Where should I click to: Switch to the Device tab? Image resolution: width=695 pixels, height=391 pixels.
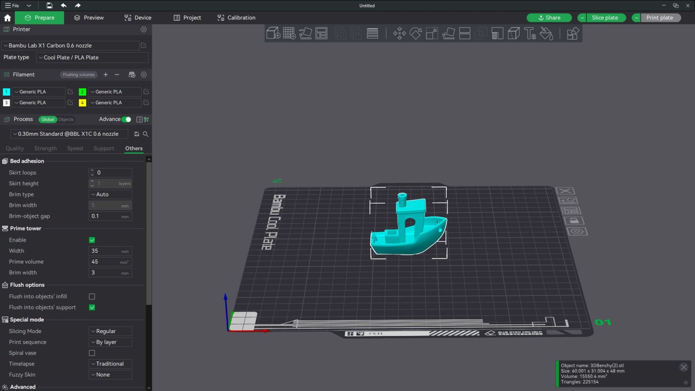pyautogui.click(x=138, y=18)
